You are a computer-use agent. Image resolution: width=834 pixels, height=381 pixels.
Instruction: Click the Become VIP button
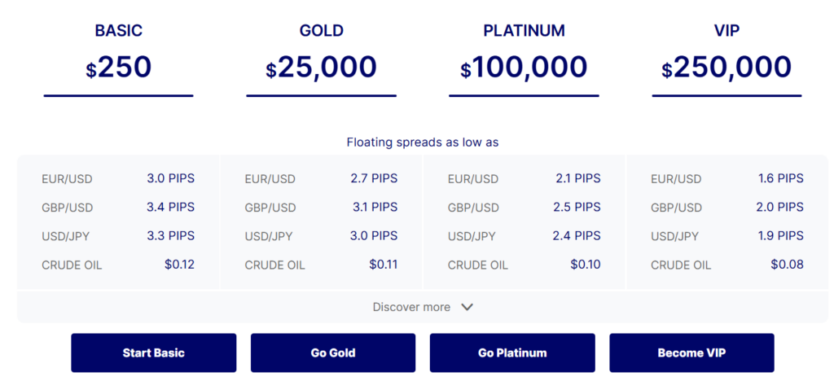coord(691,353)
